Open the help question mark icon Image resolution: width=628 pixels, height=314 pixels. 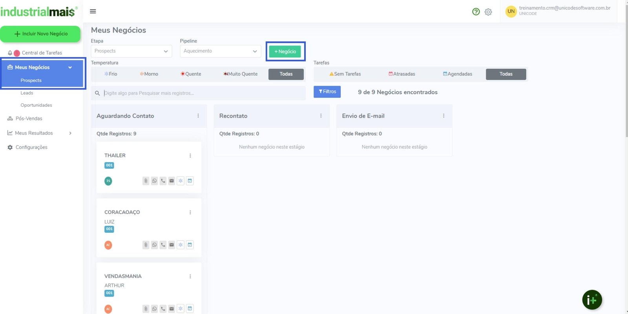tap(476, 12)
